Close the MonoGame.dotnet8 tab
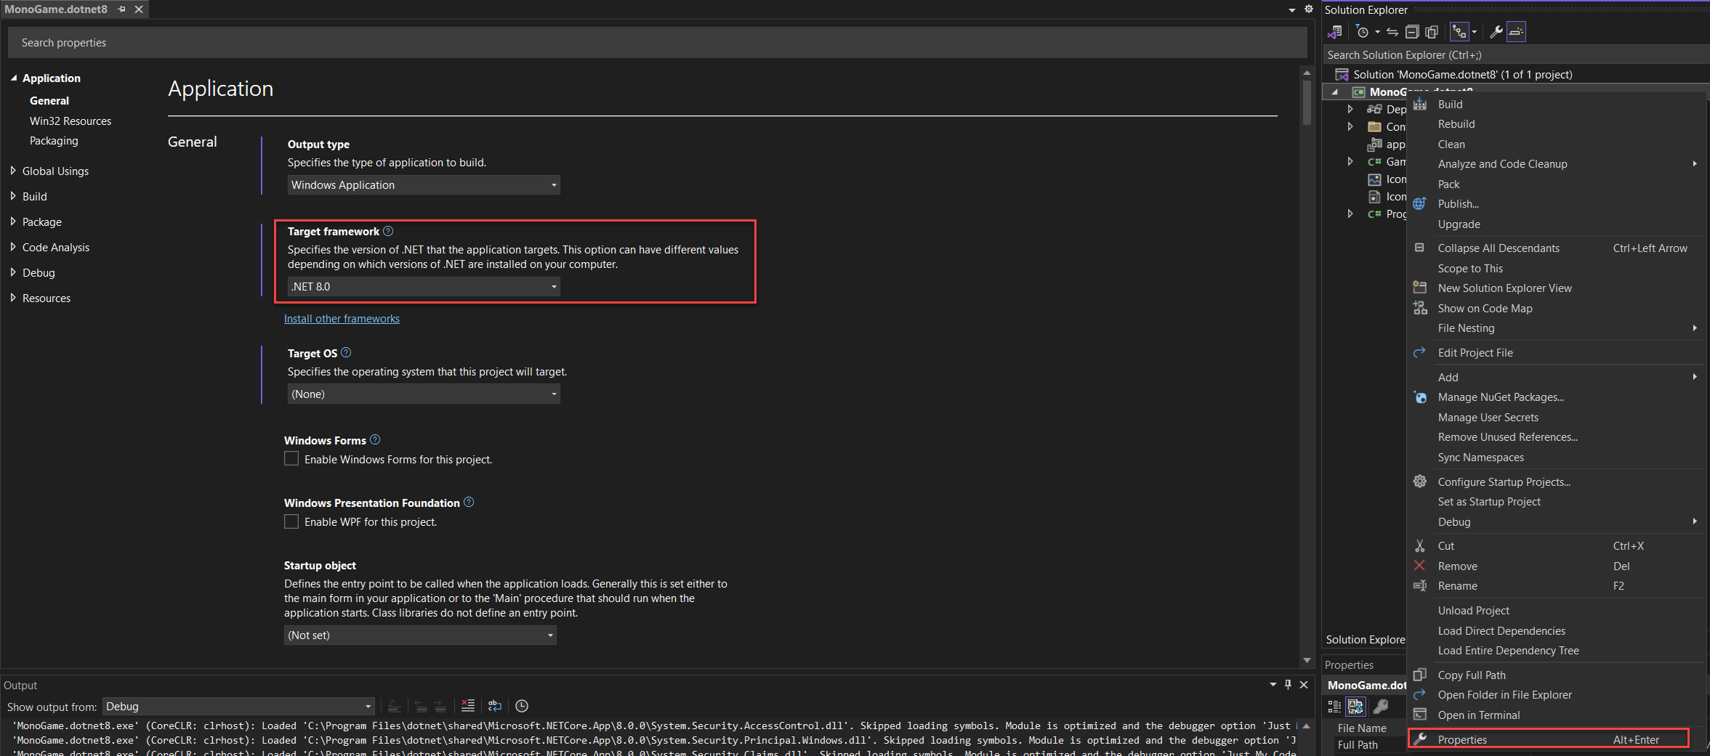Screen dimensions: 1710x756 pyautogui.click(x=139, y=9)
